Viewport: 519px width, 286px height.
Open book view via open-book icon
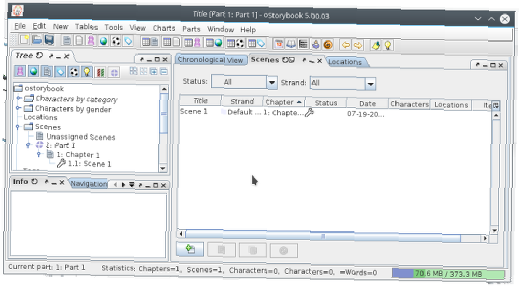point(291,44)
